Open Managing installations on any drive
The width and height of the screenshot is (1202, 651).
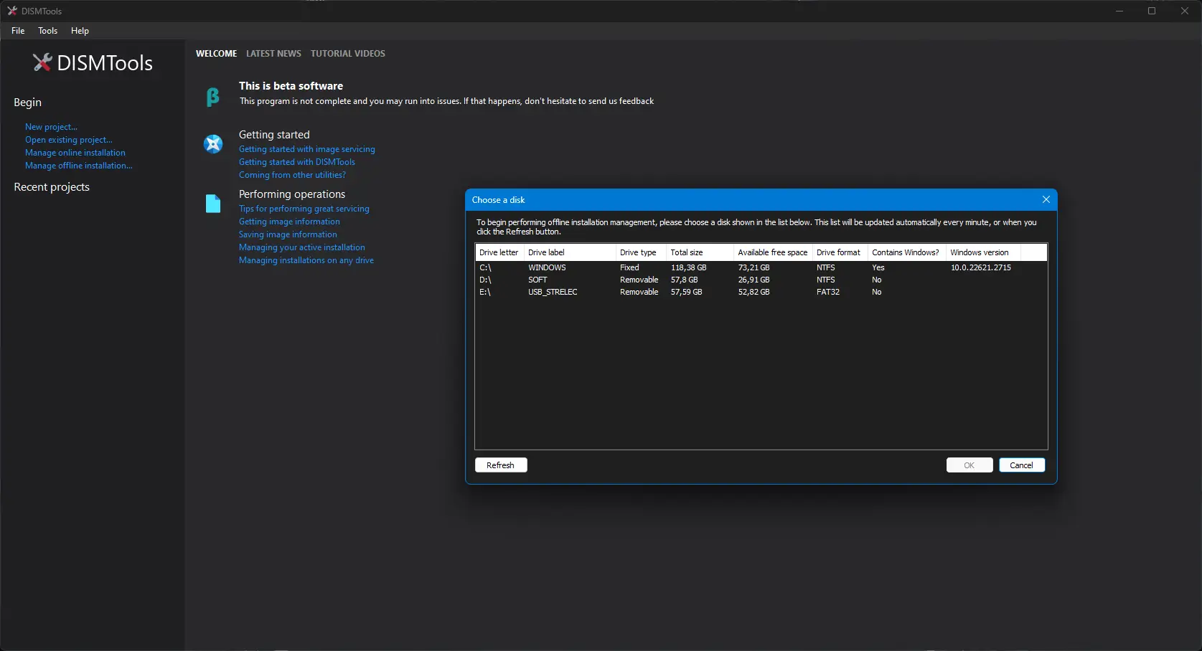pyautogui.click(x=306, y=260)
